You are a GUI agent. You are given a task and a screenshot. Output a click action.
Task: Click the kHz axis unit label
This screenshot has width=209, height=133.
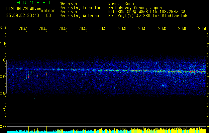click(x=3, y=27)
